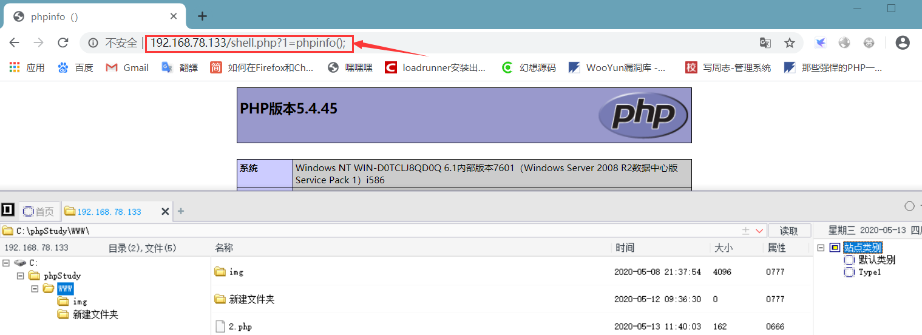Open the Apps shortcut grid icon
Viewport: 922px width, 335px height.
[15, 67]
